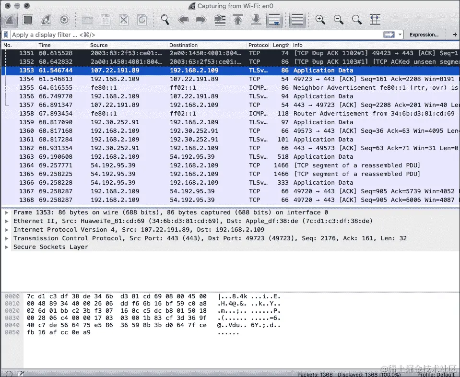Viewport: 460px width, 377px height.
Task: Go to the previous packet
Action: pos(184,20)
